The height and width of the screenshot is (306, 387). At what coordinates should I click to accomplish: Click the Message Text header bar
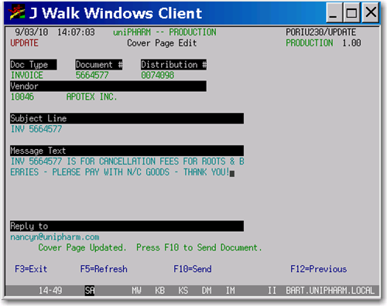[127, 151]
